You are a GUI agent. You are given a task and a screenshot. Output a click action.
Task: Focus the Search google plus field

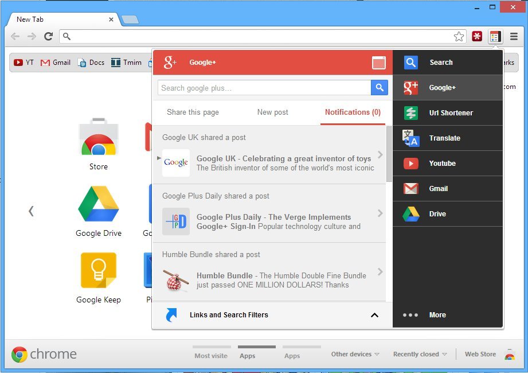[264, 88]
